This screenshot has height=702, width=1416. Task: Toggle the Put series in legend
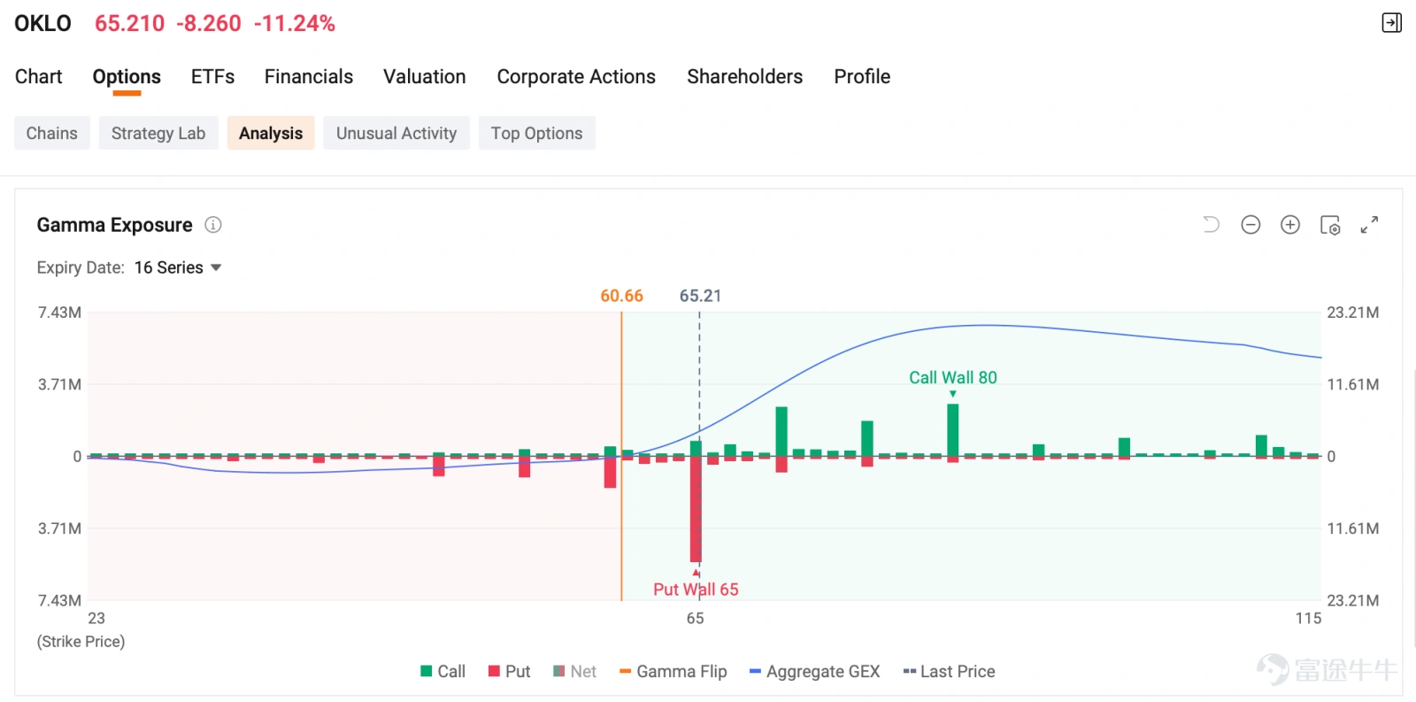coord(510,671)
